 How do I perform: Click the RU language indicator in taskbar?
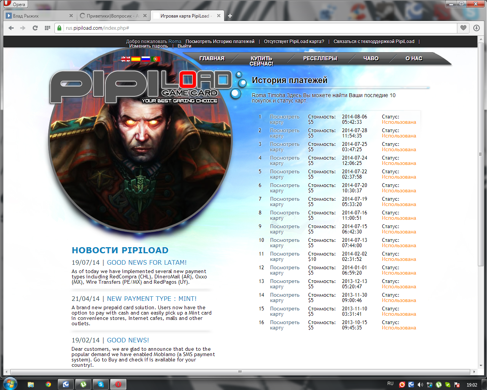click(390, 384)
